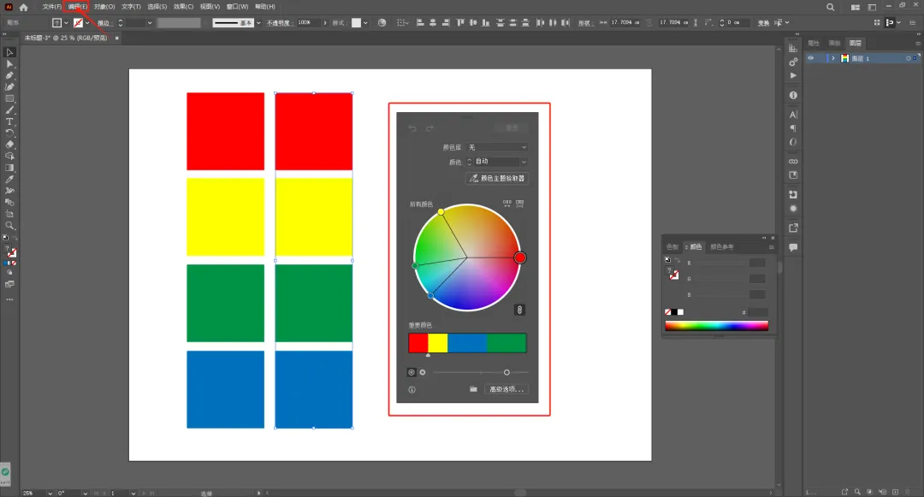Click the 颜色主题拾取器 button

coord(497,178)
